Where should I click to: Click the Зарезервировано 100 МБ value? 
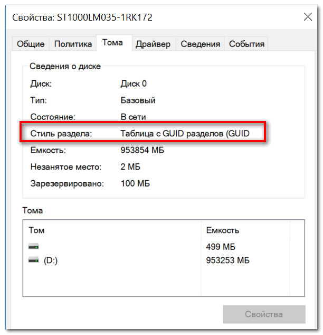[135, 184]
